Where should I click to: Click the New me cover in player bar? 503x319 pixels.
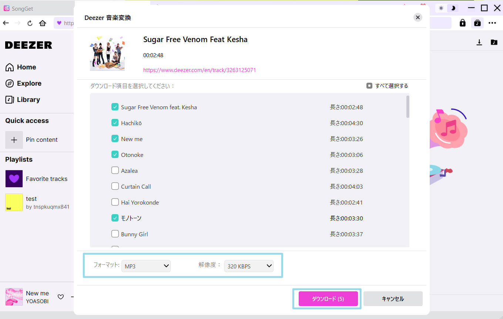click(14, 297)
